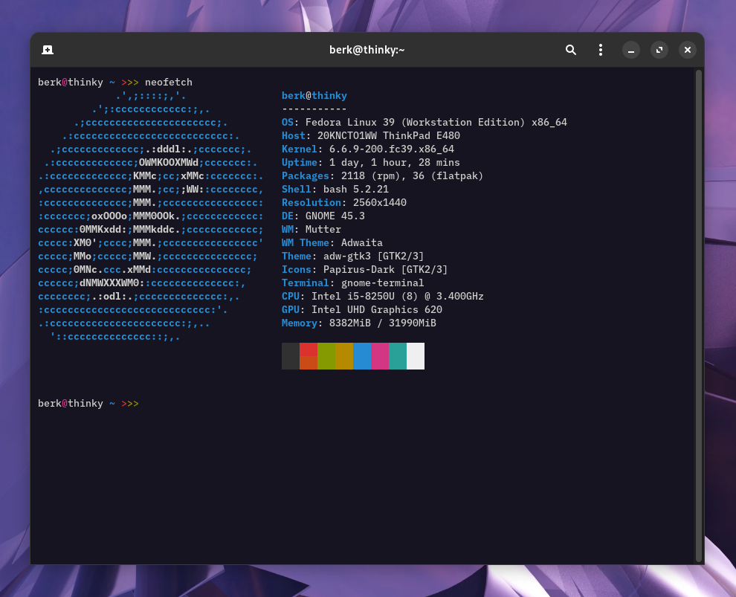The image size is (736, 597).
Task: Click the typed neofetch command text
Action: [x=168, y=82]
